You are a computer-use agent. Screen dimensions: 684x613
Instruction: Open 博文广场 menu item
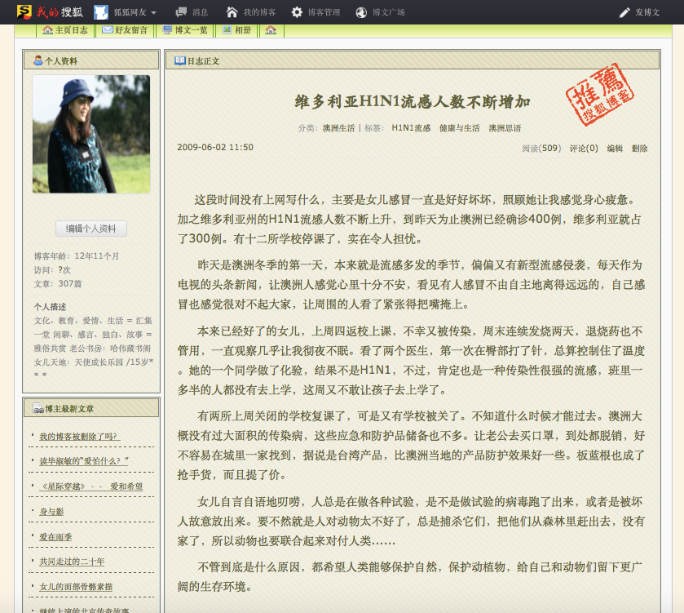click(x=389, y=12)
